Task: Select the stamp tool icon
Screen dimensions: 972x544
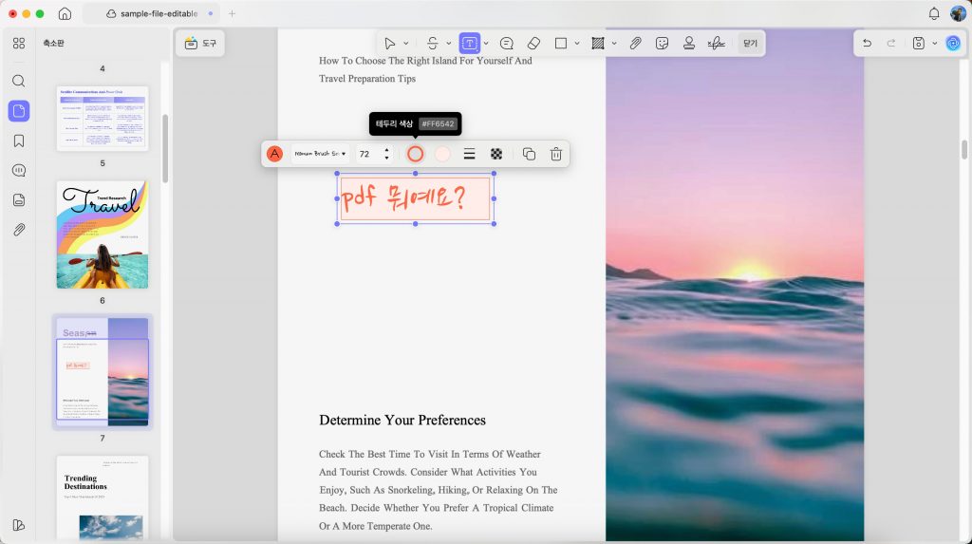Action: (689, 44)
